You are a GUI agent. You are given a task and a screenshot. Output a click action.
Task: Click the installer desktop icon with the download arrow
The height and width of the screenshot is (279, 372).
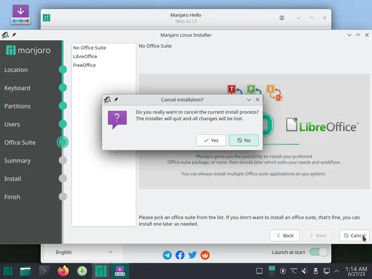tap(21, 15)
